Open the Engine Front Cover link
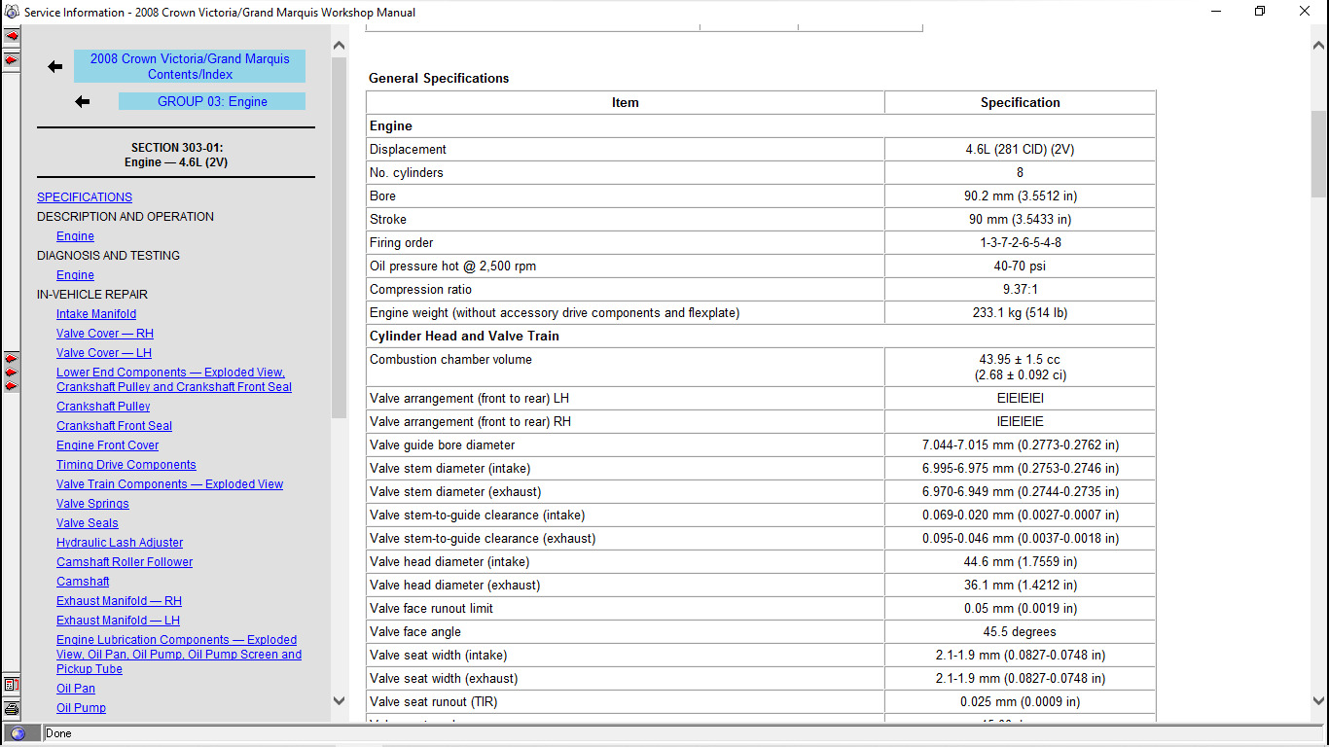 [107, 445]
